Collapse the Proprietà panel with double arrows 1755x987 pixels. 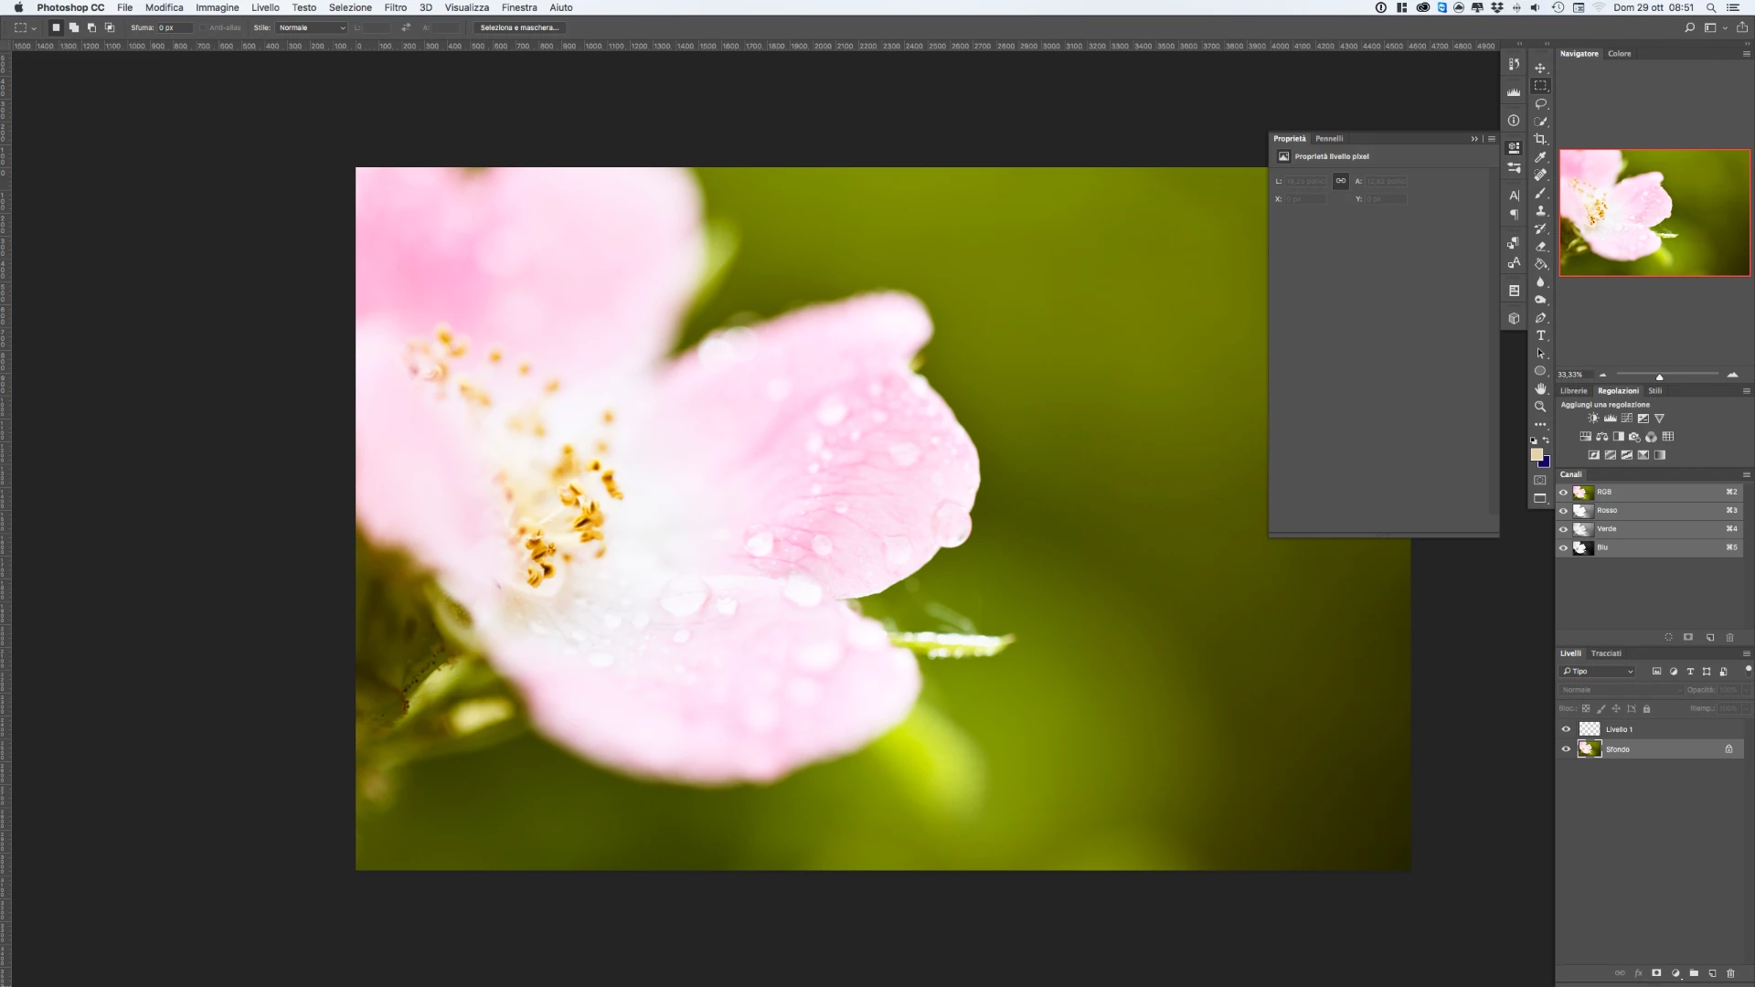pyautogui.click(x=1473, y=139)
